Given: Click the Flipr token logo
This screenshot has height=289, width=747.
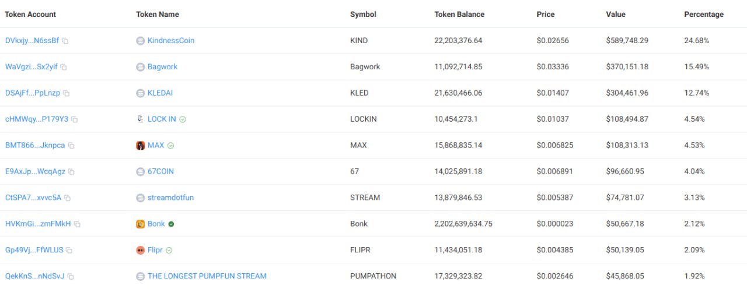Looking at the screenshot, I should 140,251.
